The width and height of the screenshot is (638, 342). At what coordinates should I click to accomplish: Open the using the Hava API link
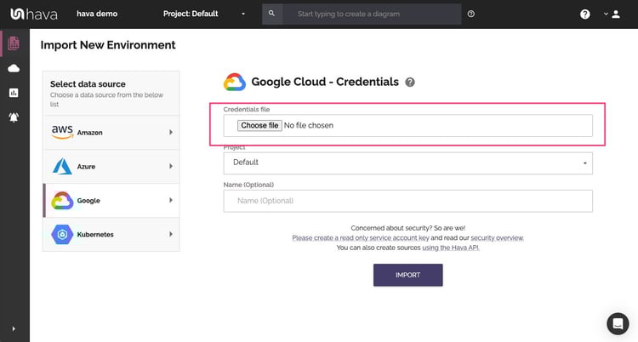coord(450,248)
